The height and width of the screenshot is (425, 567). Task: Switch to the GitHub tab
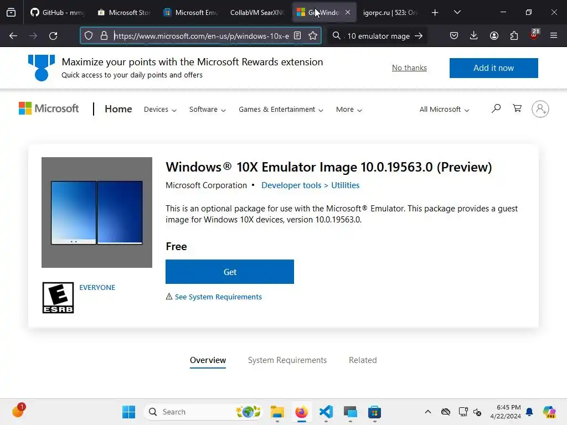click(58, 13)
